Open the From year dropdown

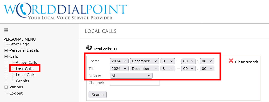(119, 61)
